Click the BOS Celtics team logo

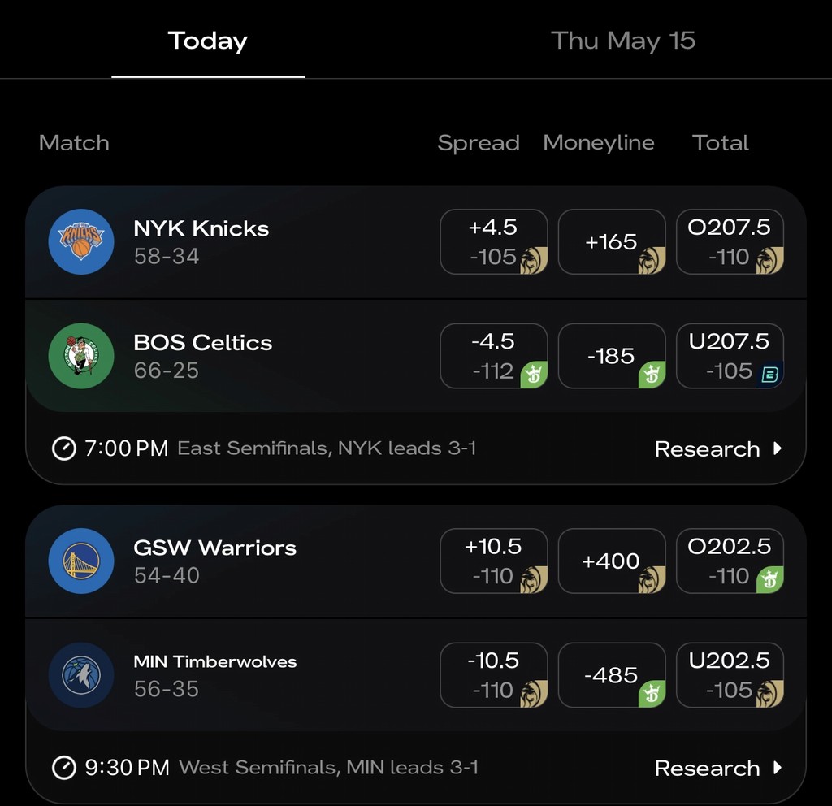(81, 356)
